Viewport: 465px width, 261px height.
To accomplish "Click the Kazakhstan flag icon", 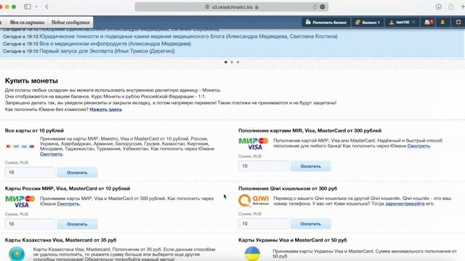I will tap(17, 254).
